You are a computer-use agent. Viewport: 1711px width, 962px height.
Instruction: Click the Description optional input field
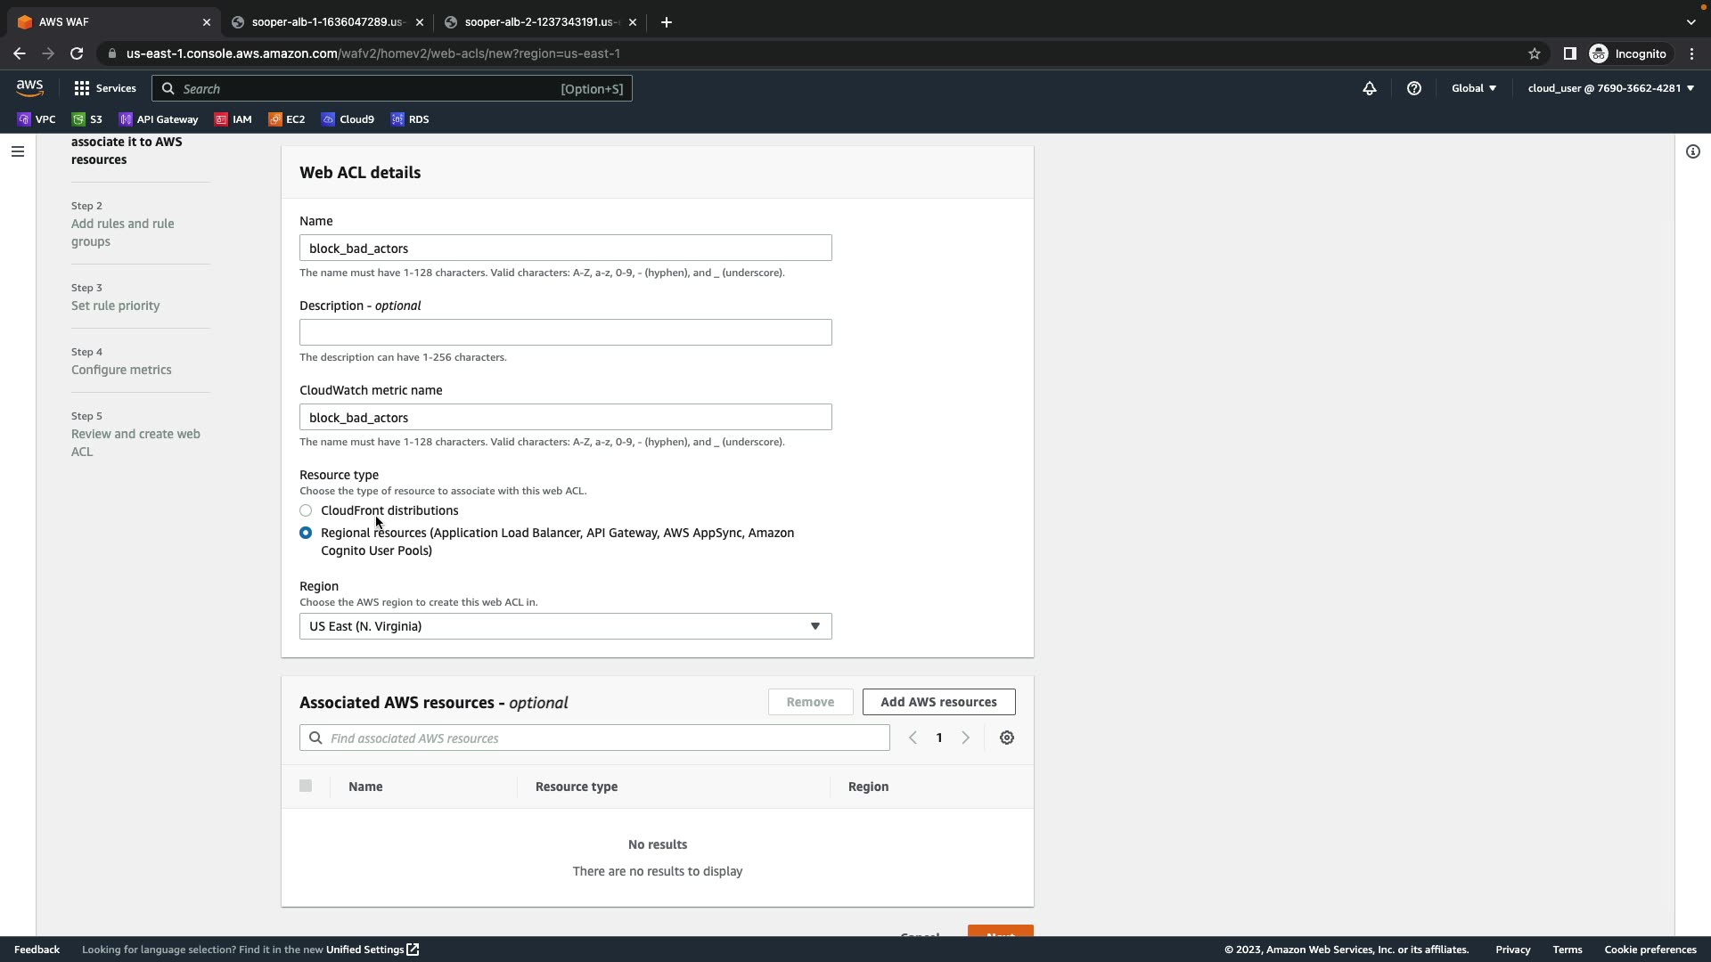click(x=565, y=332)
